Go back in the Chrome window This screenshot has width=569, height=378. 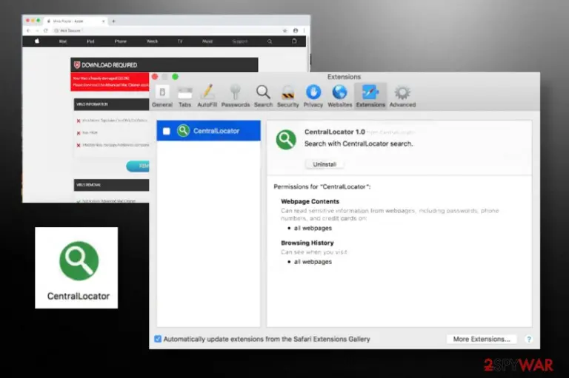pos(28,31)
